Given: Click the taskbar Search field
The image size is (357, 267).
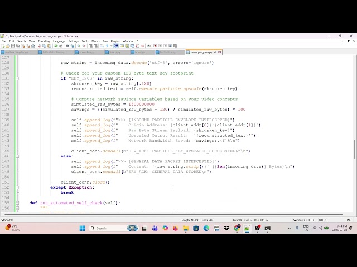Looking at the screenshot, I should [x=114, y=228].
